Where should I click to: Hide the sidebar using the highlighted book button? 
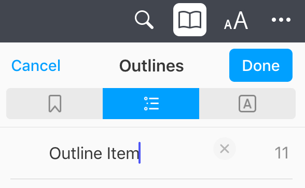[x=190, y=20]
